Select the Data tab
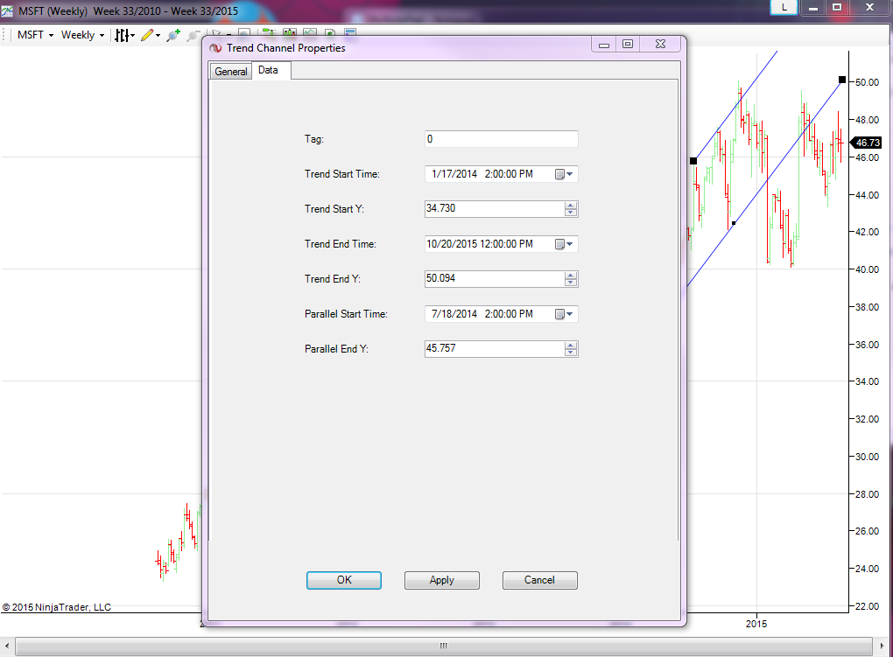Image resolution: width=893 pixels, height=657 pixels. pos(268,70)
